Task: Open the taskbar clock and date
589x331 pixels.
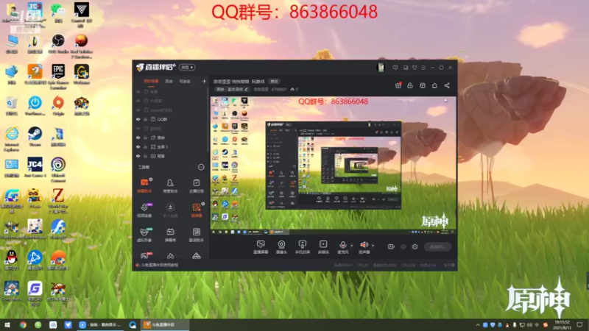Action: coord(562,325)
